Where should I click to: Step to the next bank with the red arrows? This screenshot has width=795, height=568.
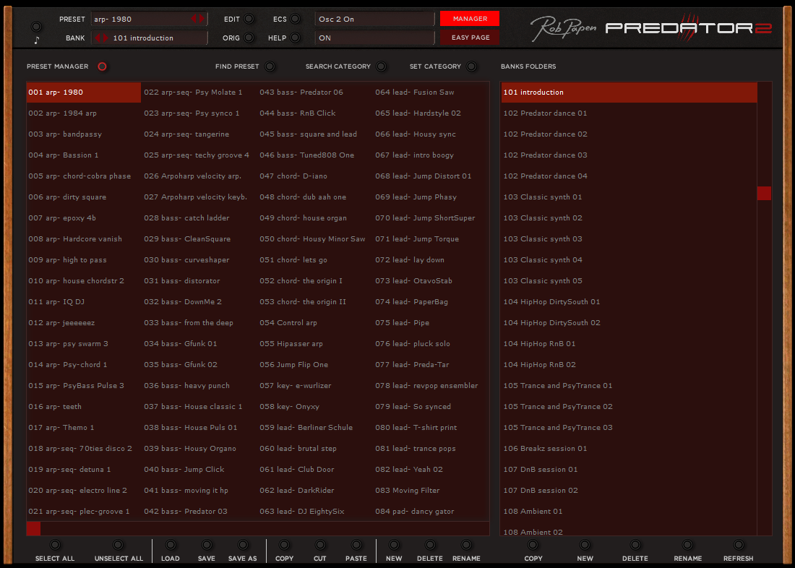point(107,38)
